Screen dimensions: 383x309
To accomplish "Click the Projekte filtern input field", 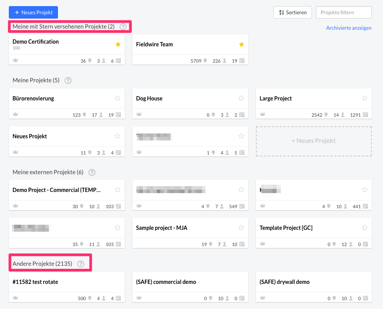I will [x=344, y=12].
